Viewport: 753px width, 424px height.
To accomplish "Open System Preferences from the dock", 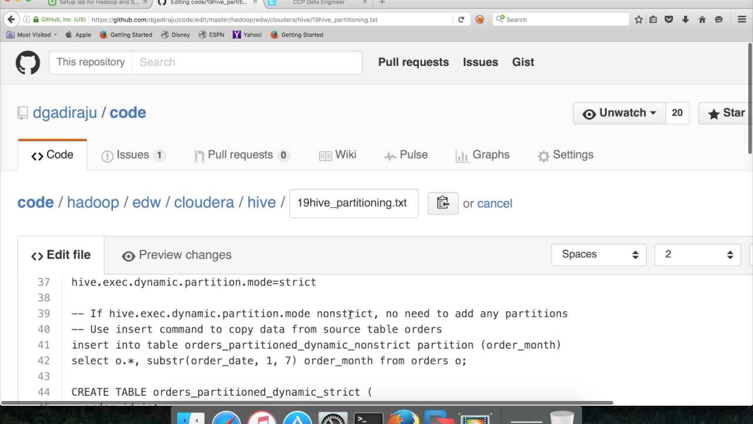I will (333, 418).
